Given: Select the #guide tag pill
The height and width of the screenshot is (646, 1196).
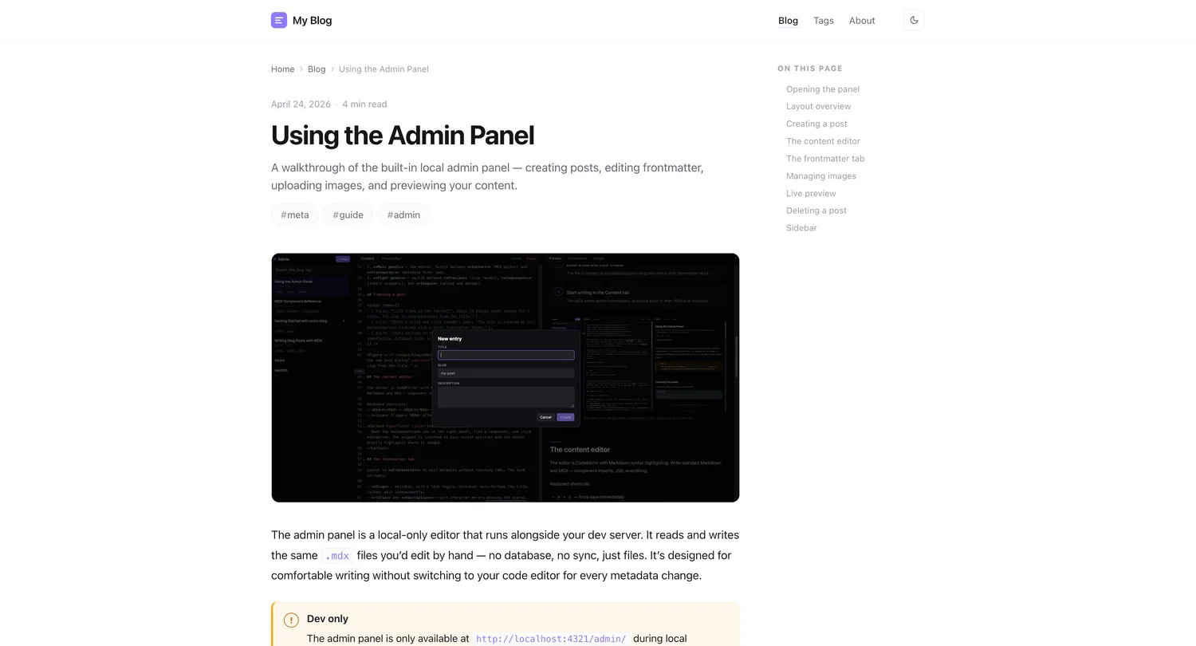Looking at the screenshot, I should [348, 215].
